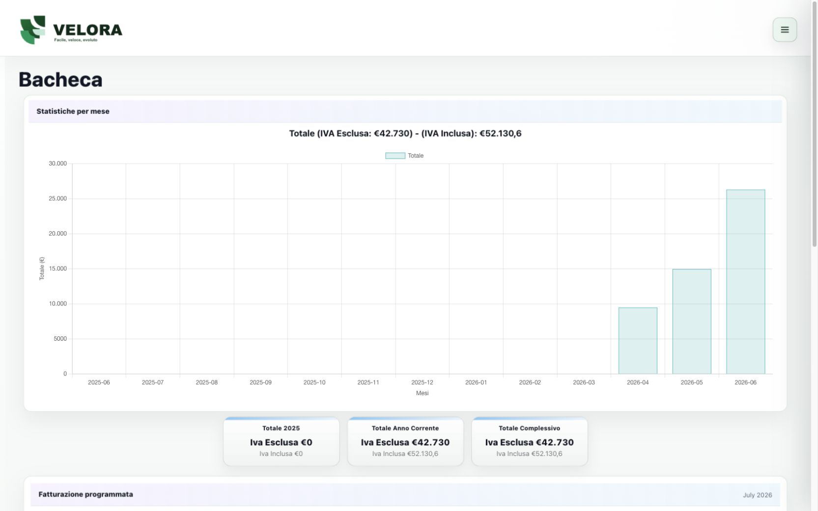
Task: Click the 2026-03 axis label
Action: 584,382
